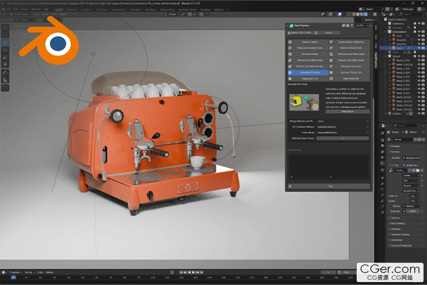Viewport: 427px width, 285px height.
Task: Click the Decimate Mesh action
Action: (309, 54)
